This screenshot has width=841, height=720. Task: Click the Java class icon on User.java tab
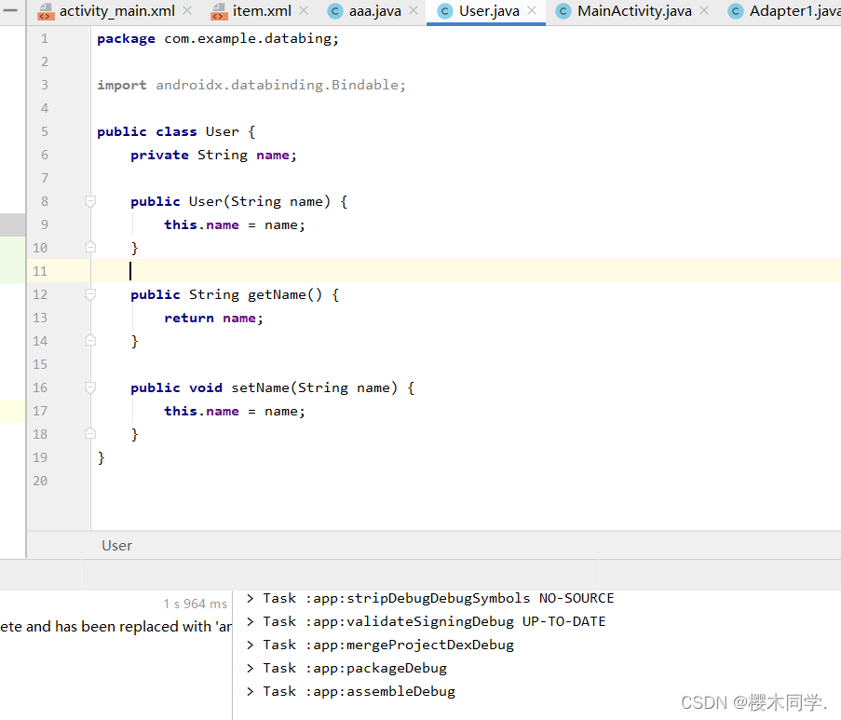click(x=443, y=12)
